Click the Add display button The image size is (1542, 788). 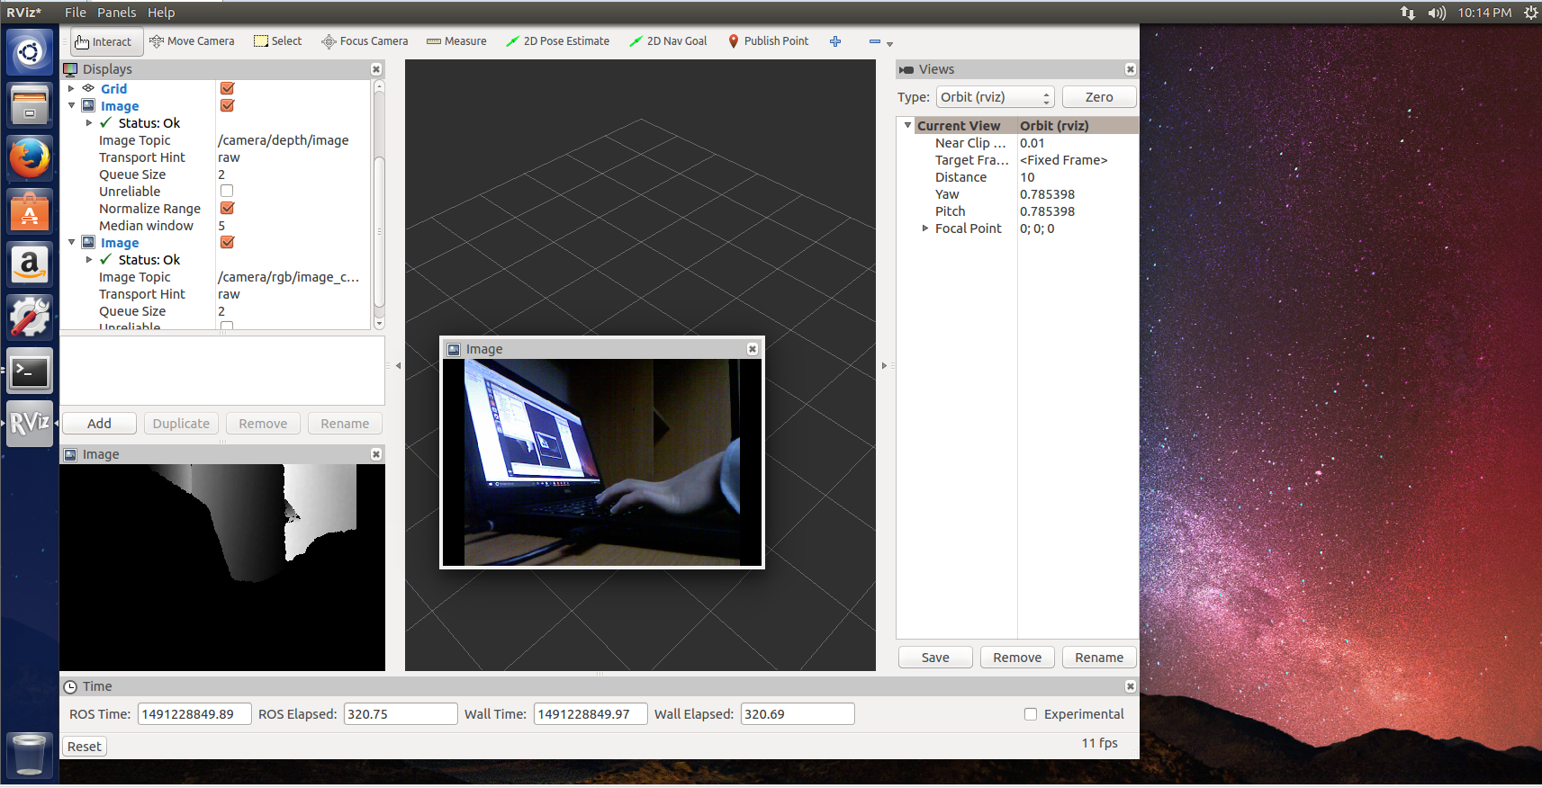(x=99, y=424)
